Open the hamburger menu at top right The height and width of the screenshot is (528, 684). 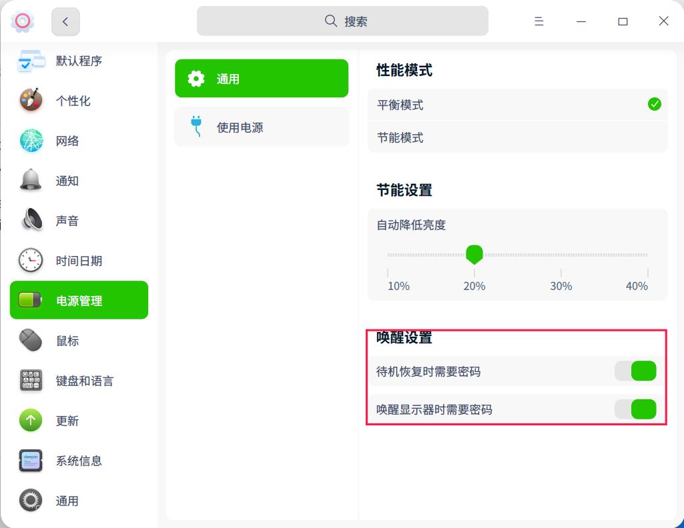pos(539,21)
